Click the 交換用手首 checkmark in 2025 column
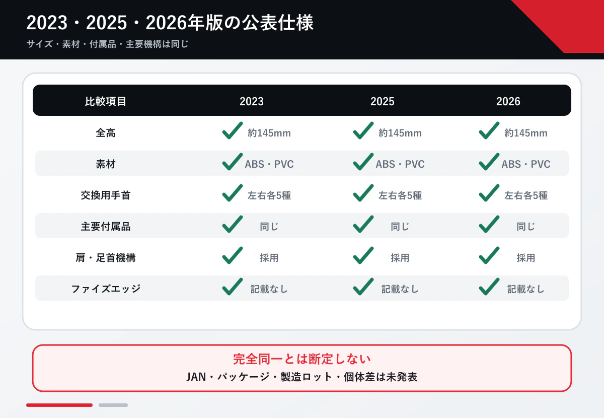The width and height of the screenshot is (604, 418). [363, 193]
